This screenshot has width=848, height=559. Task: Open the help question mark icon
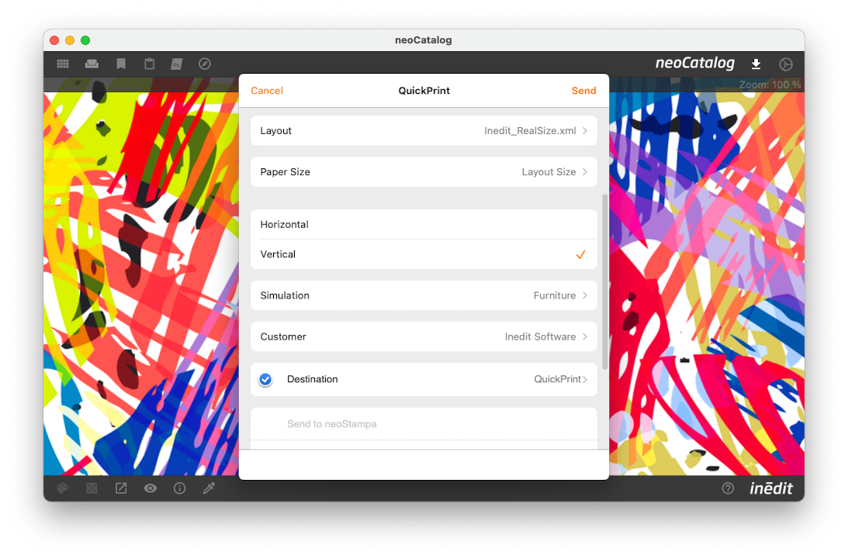[x=728, y=488]
